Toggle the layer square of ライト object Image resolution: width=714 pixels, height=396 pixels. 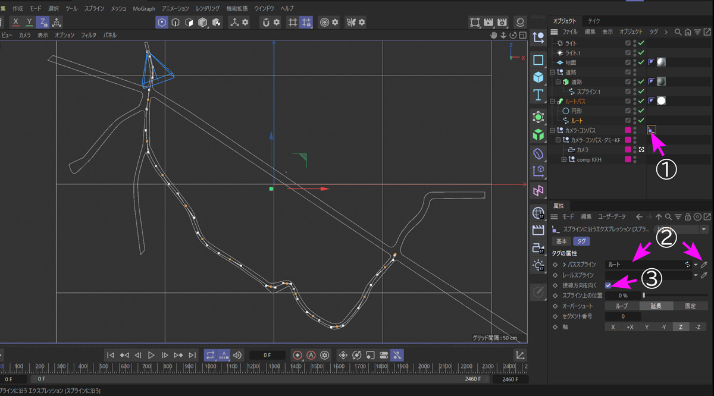pos(628,43)
